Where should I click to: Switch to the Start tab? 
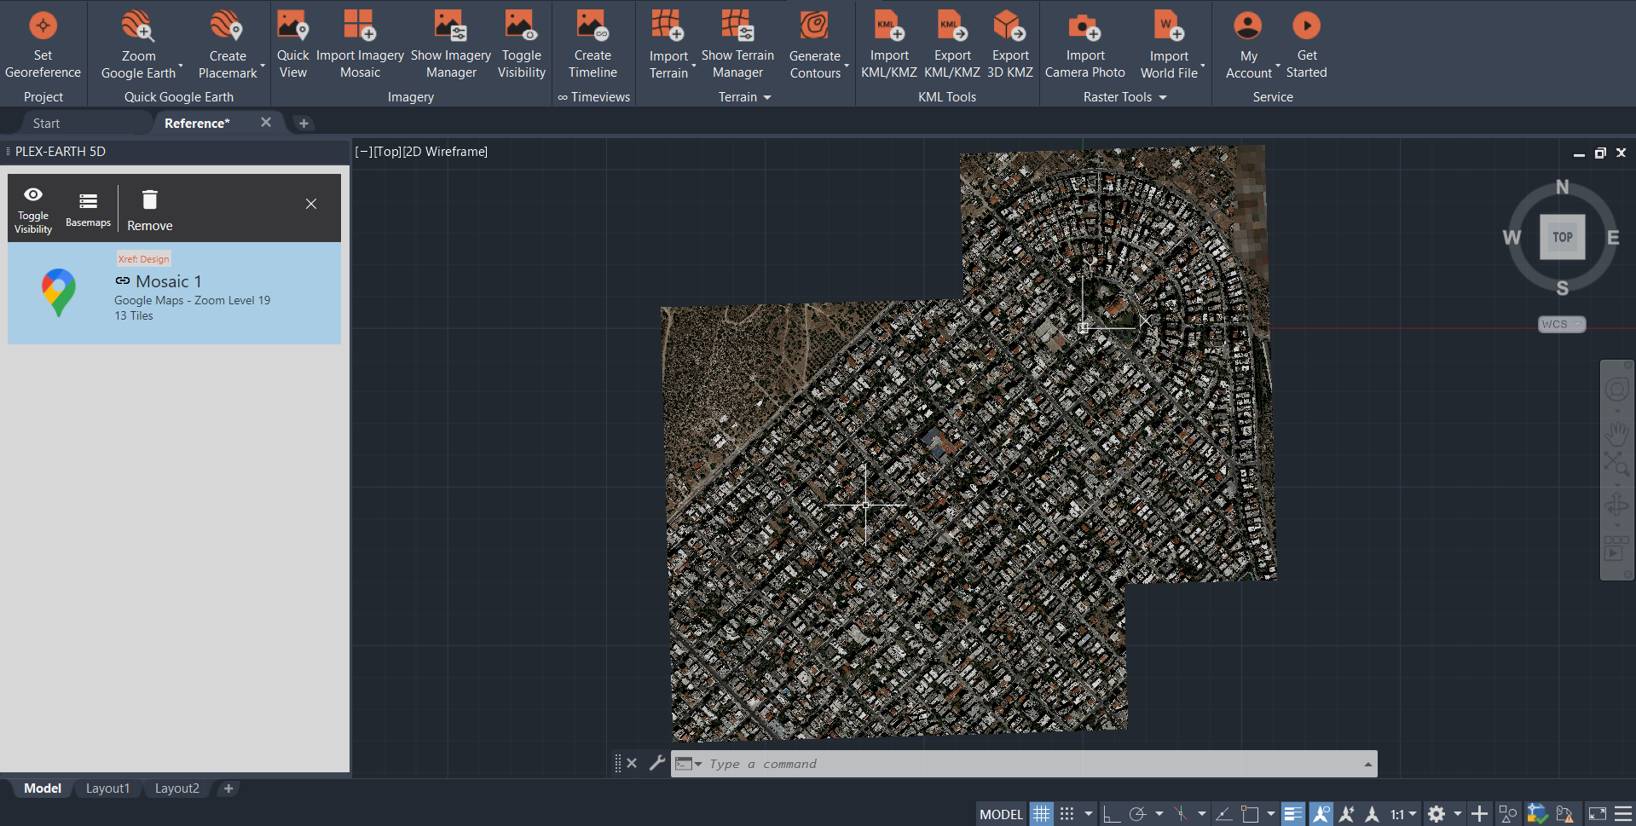click(x=46, y=124)
